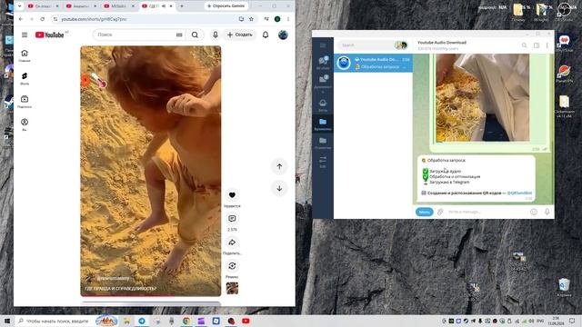Mute the tab using the speaker icon

click(x=164, y=6)
